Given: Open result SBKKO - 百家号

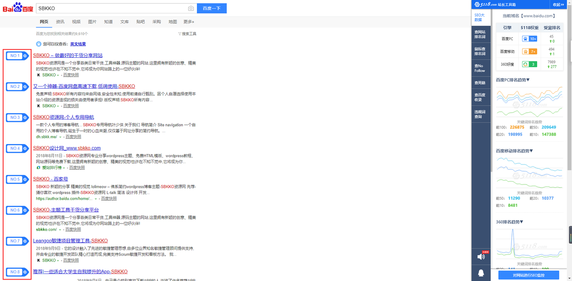Looking at the screenshot, I should (x=51, y=179).
